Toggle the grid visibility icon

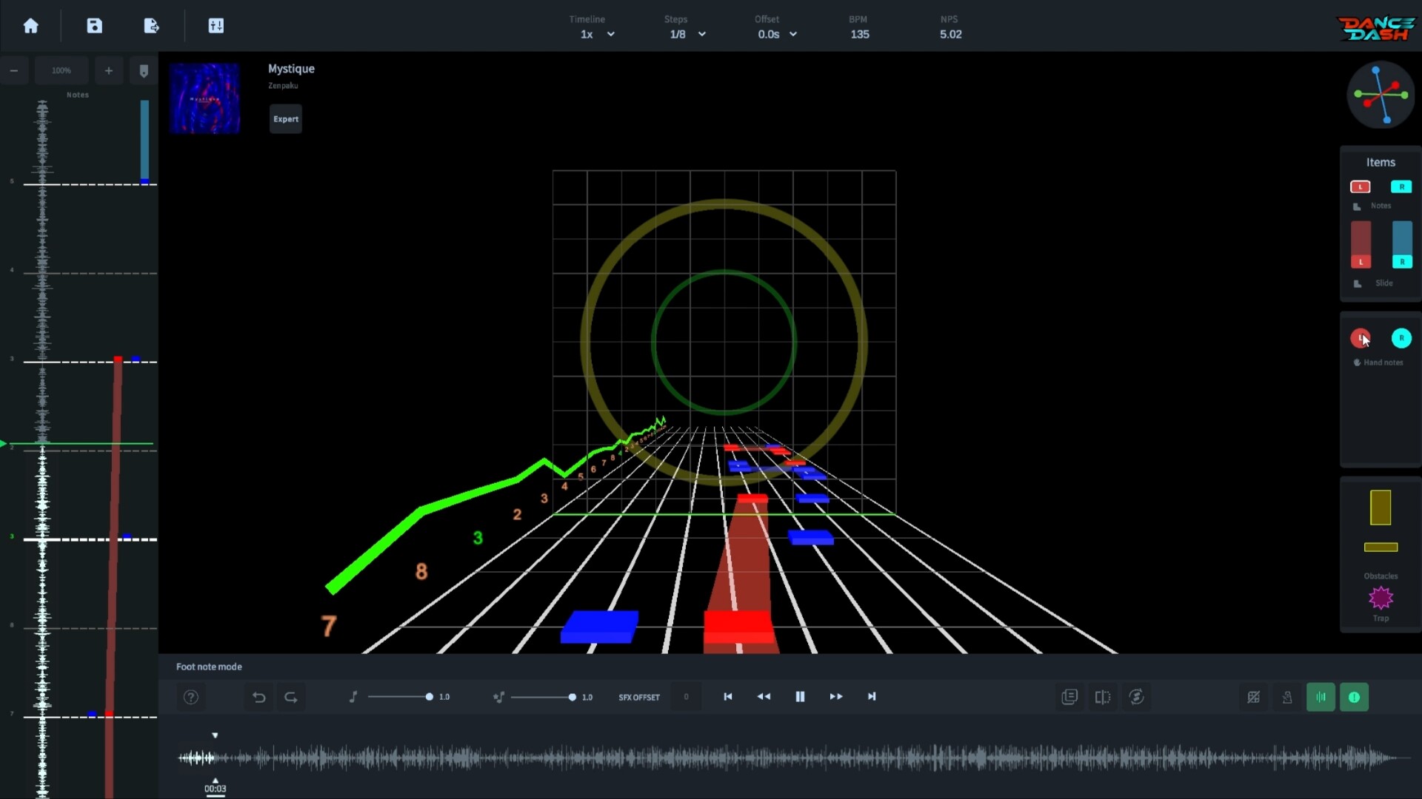[1254, 697]
